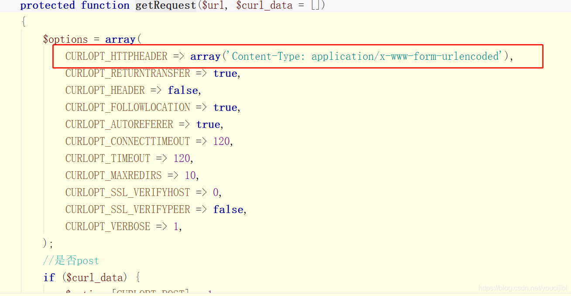
Task: Click CURLOPT_HTTPHEADER constant
Action: (x=116, y=56)
